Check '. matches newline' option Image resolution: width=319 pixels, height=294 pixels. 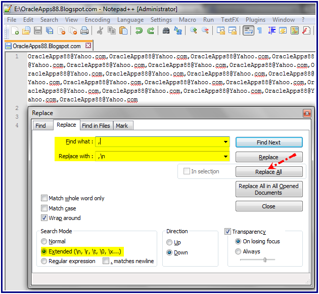pyautogui.click(x=106, y=261)
